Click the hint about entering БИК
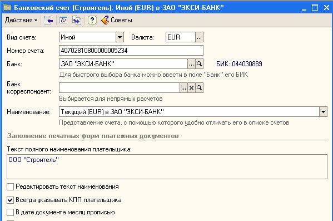Image resolution: width=333 pixels, height=221 pixels. 153,75
